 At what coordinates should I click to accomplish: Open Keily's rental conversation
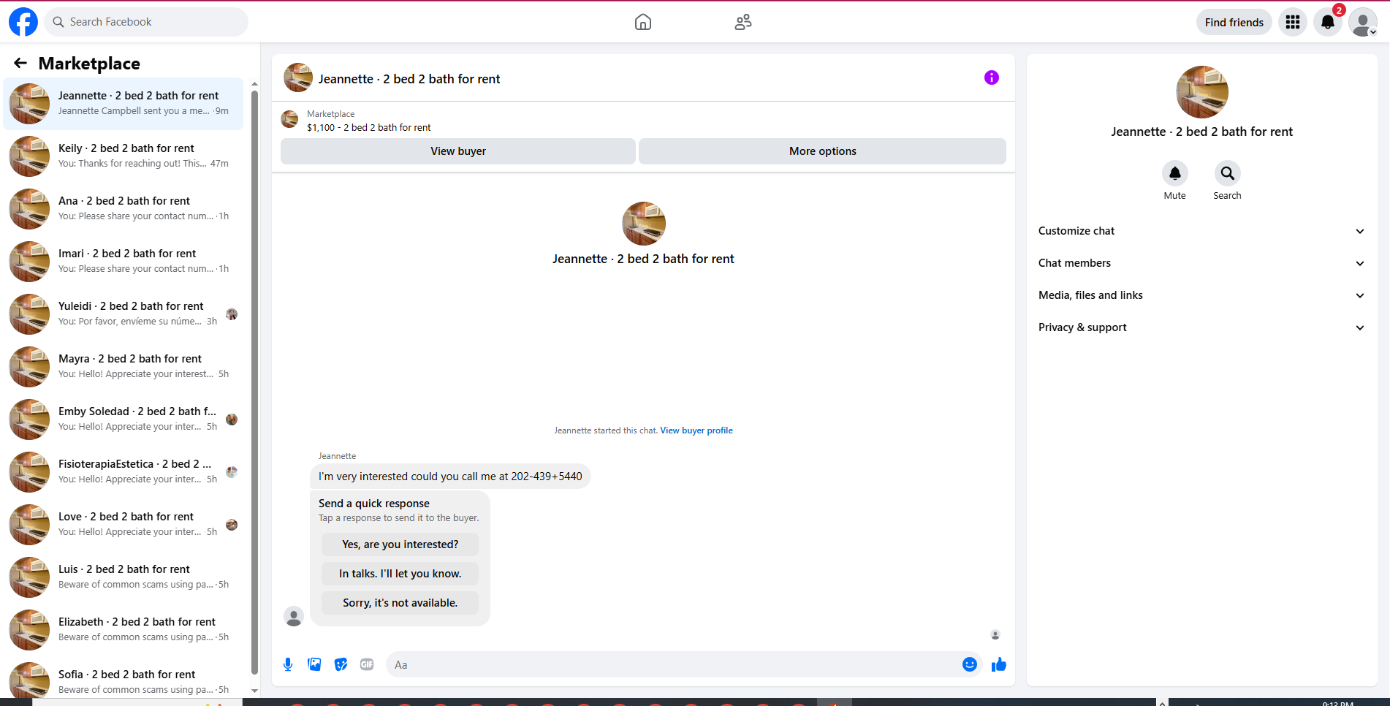click(x=124, y=156)
